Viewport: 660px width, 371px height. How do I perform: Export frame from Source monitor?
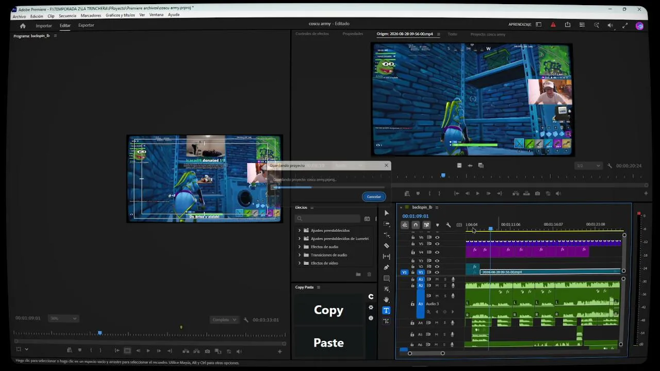point(537,194)
